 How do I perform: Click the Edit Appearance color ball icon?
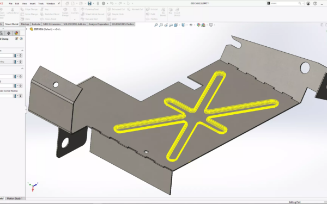(x=198, y=25)
